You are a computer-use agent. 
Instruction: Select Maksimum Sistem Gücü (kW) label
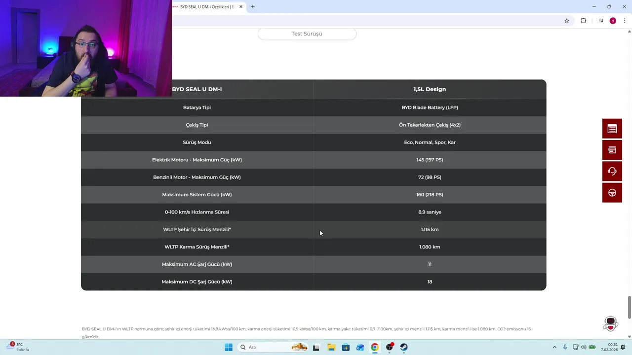(197, 195)
